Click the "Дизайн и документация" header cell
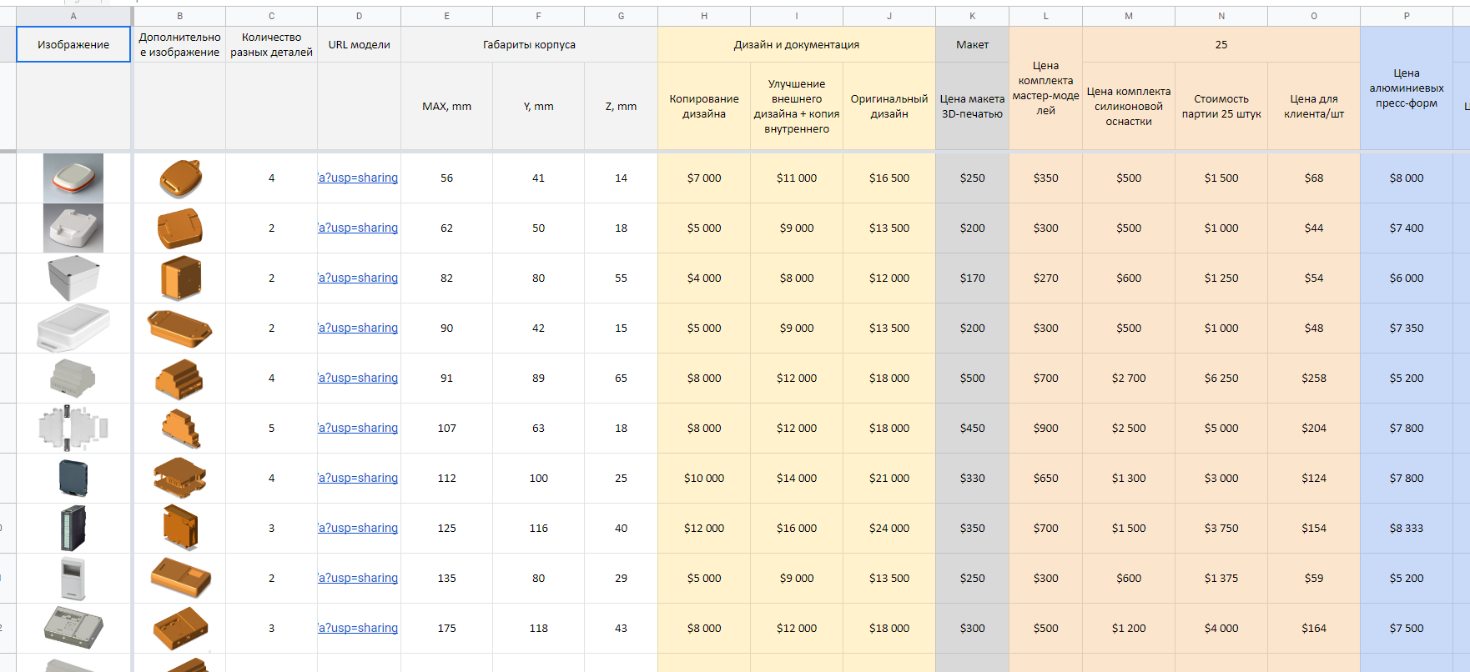The image size is (1470, 672). [796, 44]
